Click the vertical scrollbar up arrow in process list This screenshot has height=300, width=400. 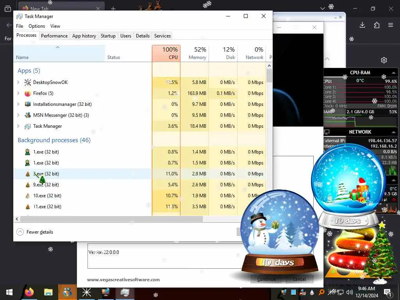pyautogui.click(x=269, y=66)
